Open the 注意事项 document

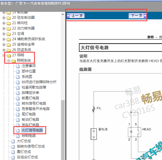click(x=29, y=66)
